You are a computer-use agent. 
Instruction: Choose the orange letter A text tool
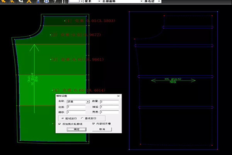click(x=30, y=2)
